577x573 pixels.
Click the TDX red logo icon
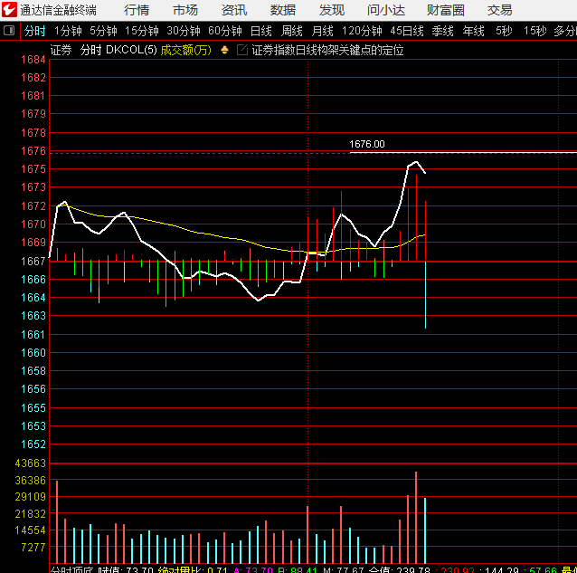click(9, 10)
